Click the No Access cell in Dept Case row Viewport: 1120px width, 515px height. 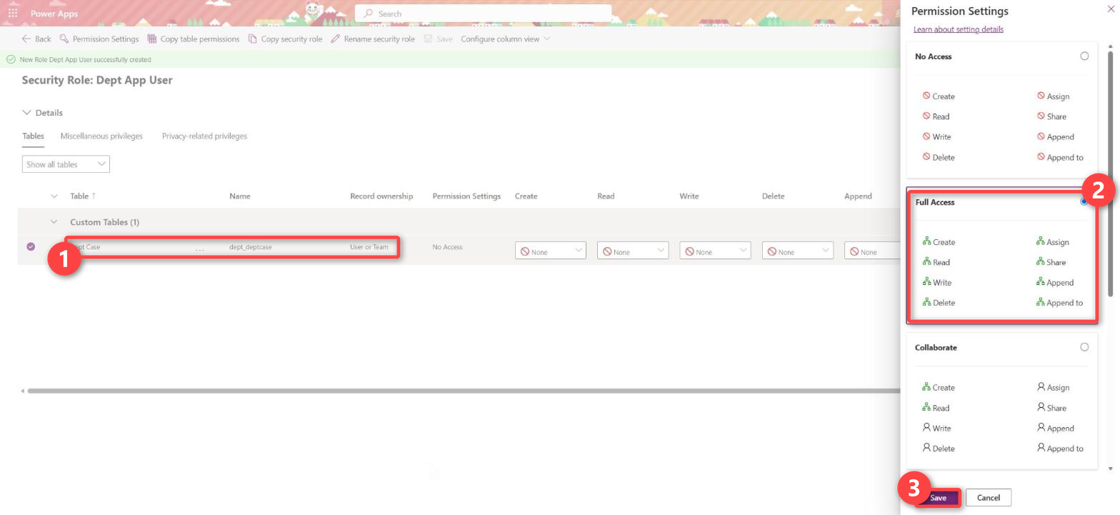[x=447, y=247]
